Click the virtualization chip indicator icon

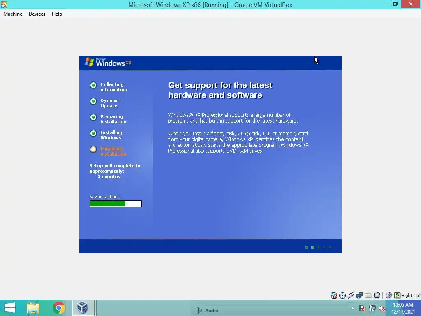click(x=377, y=295)
